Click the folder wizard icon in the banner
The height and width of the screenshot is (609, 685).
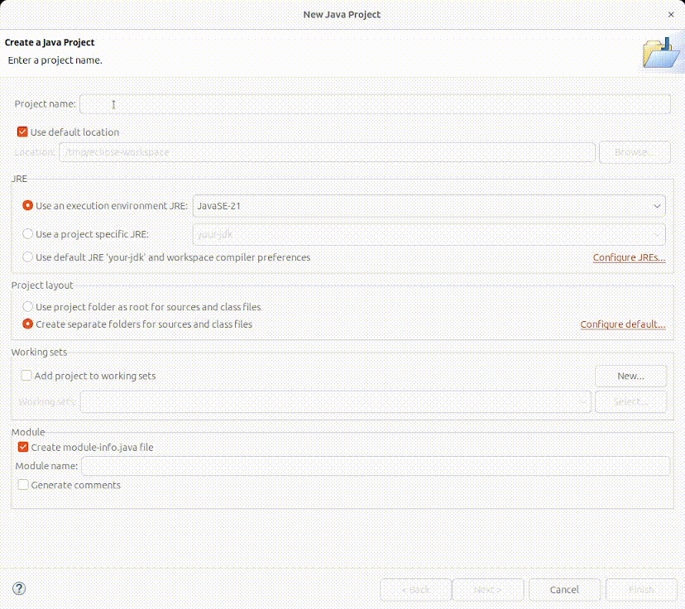pyautogui.click(x=662, y=51)
